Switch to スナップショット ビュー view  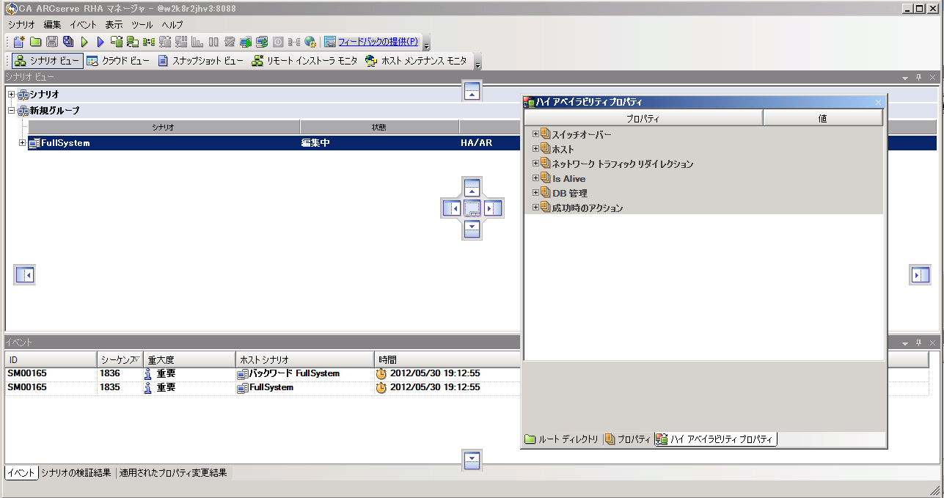[x=200, y=61]
